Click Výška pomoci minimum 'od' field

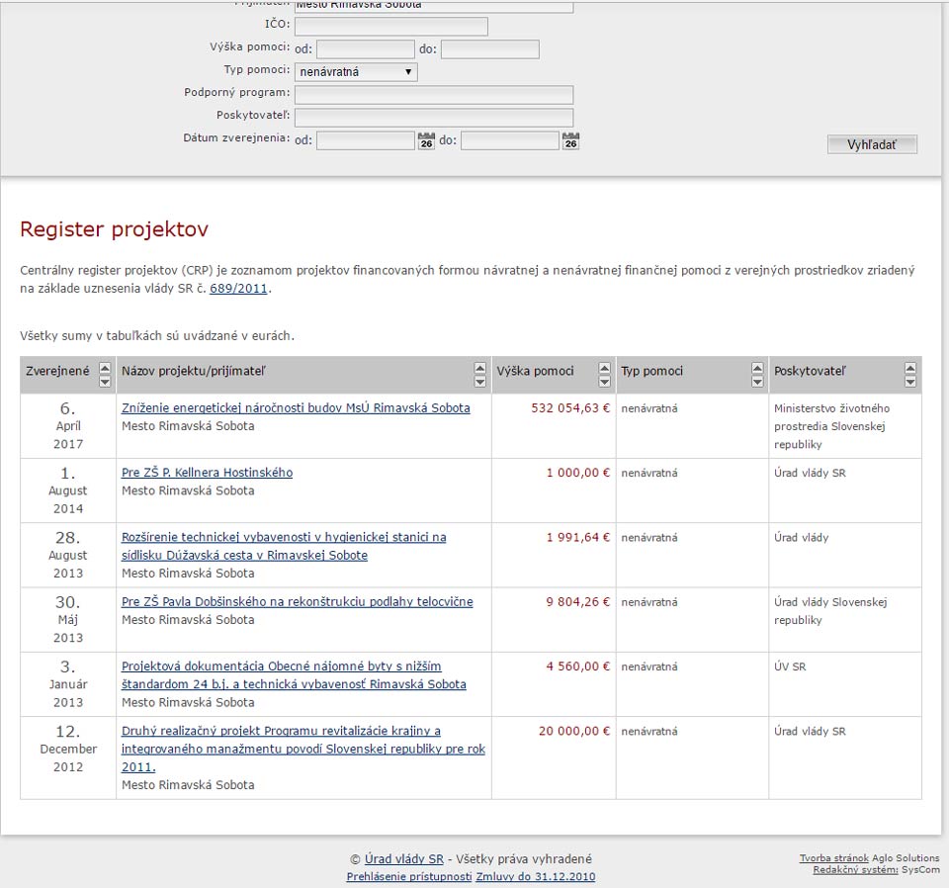click(x=365, y=49)
